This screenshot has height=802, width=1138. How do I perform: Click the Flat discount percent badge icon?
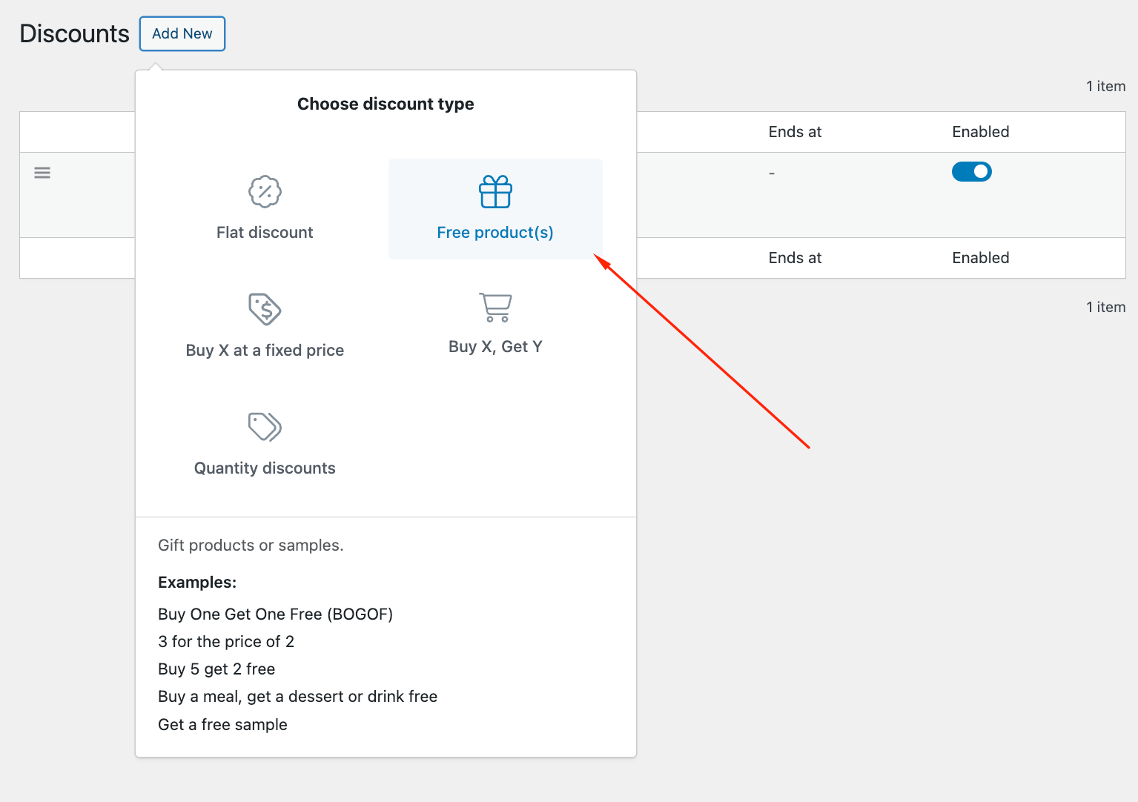coord(265,192)
